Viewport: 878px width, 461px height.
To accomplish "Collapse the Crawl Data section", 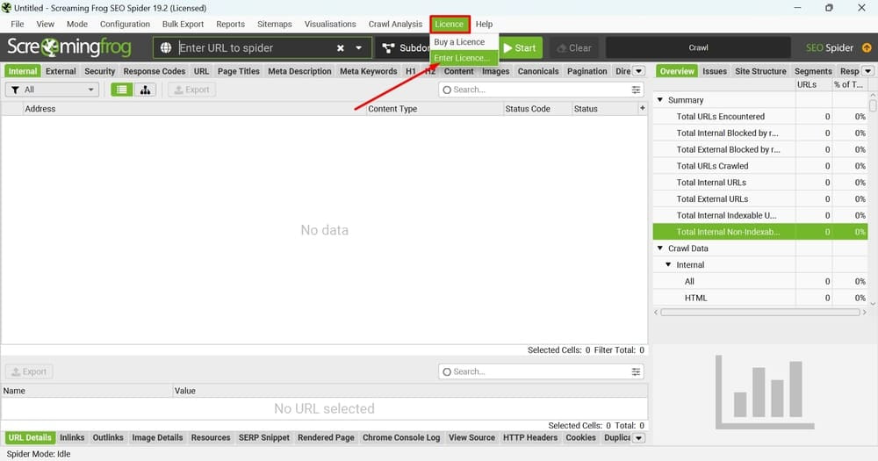I will (x=660, y=249).
